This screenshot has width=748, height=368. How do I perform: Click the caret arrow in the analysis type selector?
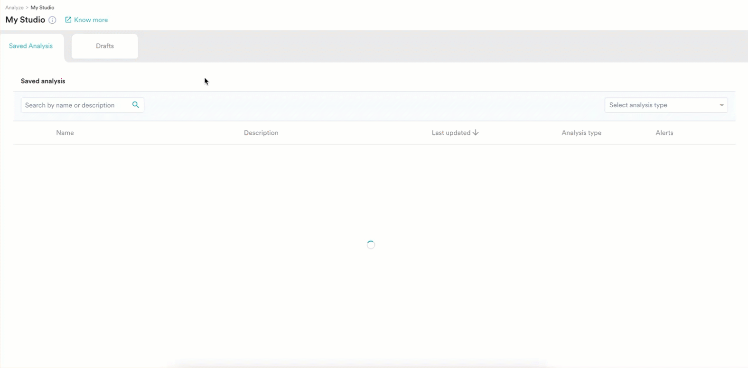(721, 105)
